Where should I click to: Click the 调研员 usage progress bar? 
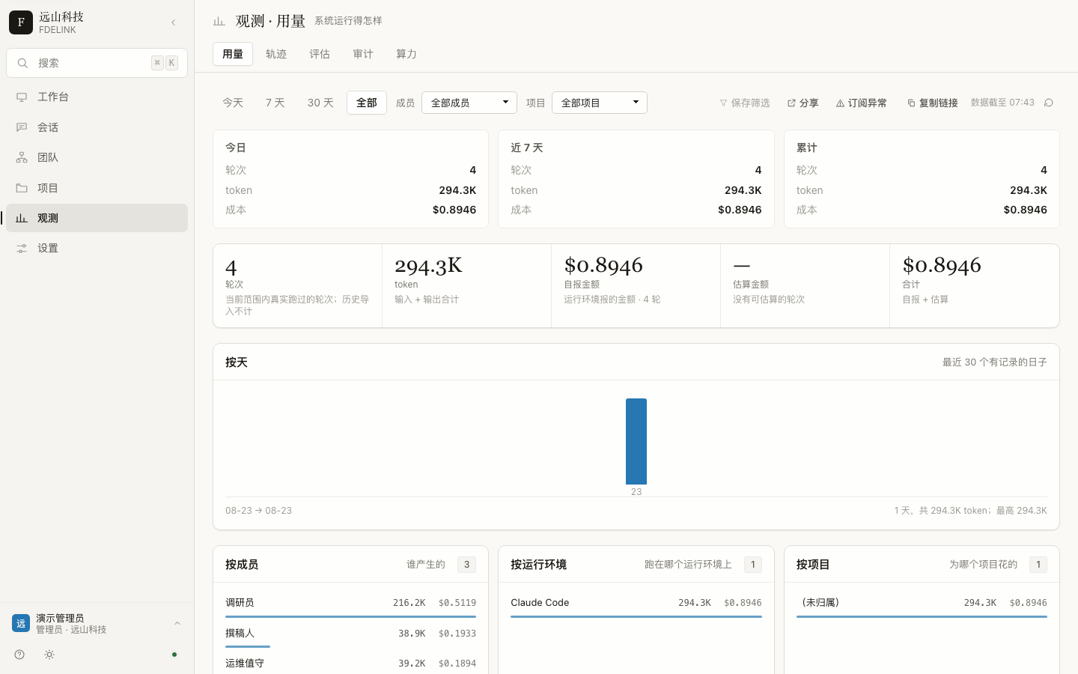pyautogui.click(x=350, y=616)
